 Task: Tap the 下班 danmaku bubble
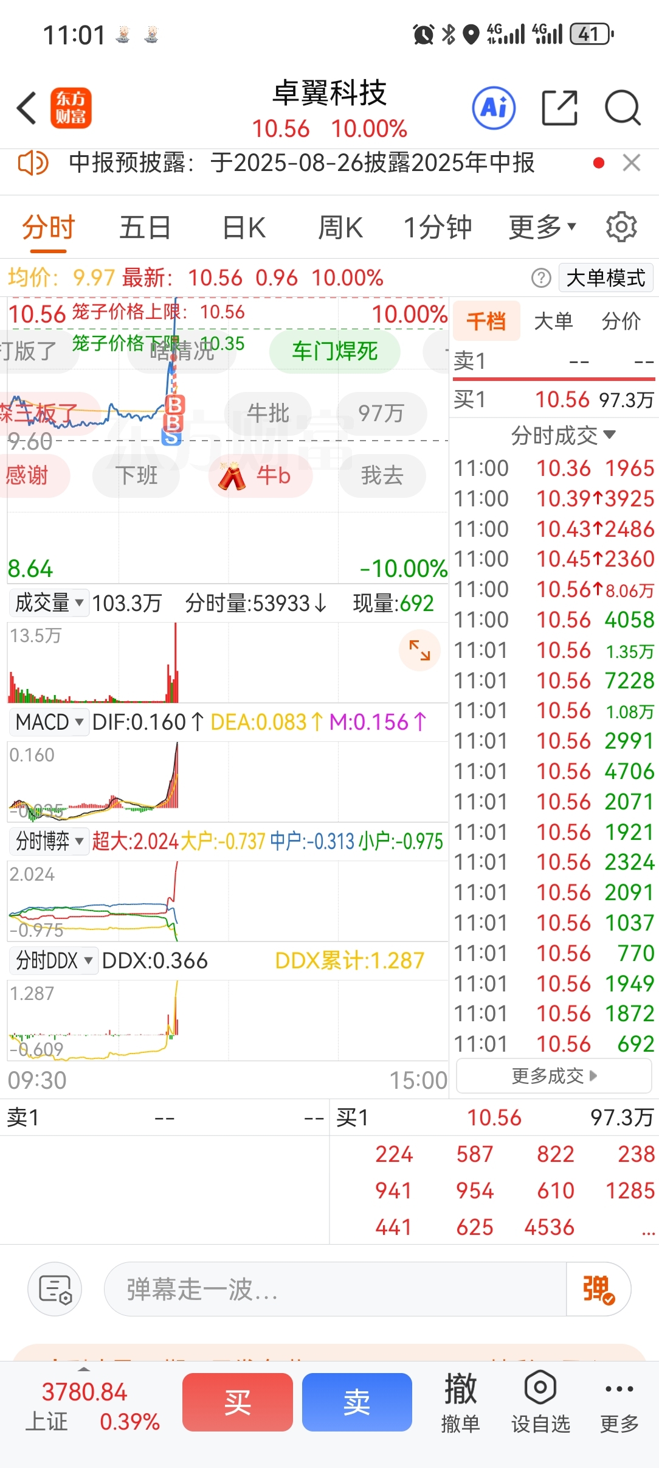click(x=136, y=475)
